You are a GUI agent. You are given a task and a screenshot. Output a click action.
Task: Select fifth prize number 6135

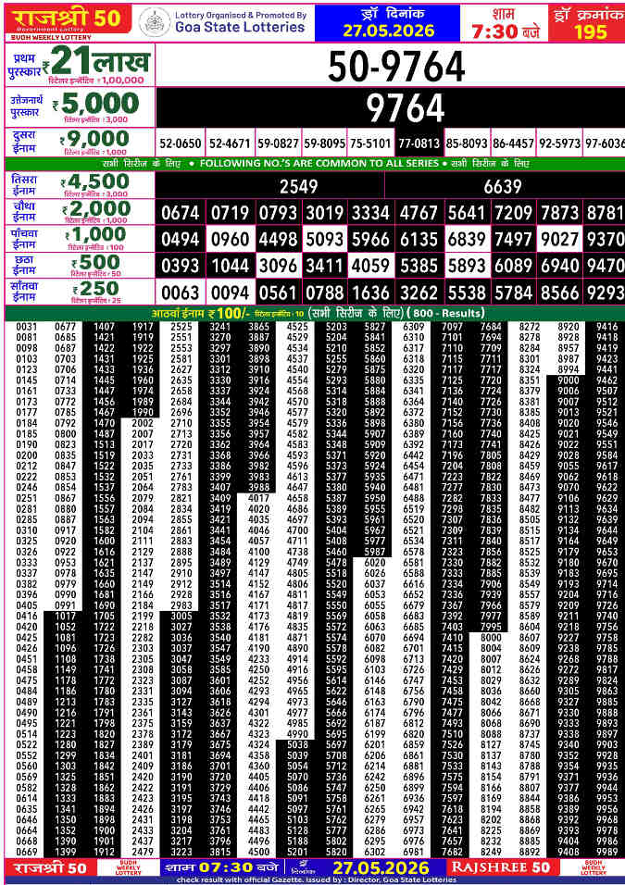pos(419,240)
